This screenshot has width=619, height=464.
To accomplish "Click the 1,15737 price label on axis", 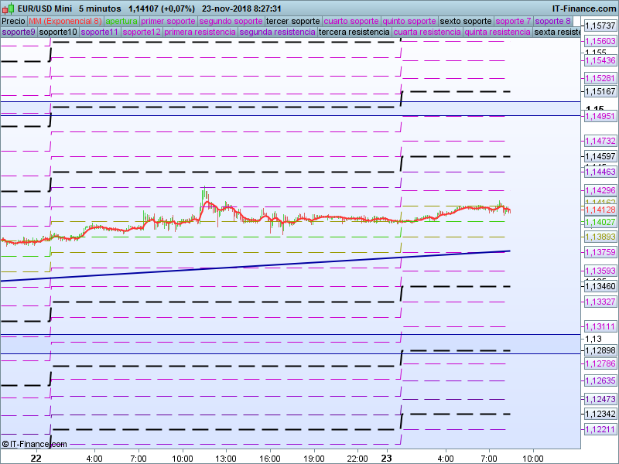I will click(600, 26).
